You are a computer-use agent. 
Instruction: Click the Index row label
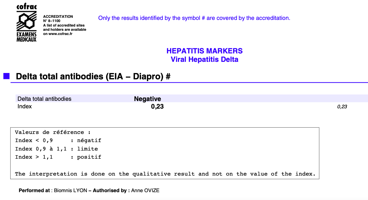pos(24,106)
